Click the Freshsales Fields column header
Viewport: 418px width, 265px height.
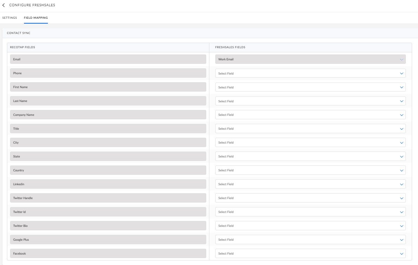click(230, 47)
